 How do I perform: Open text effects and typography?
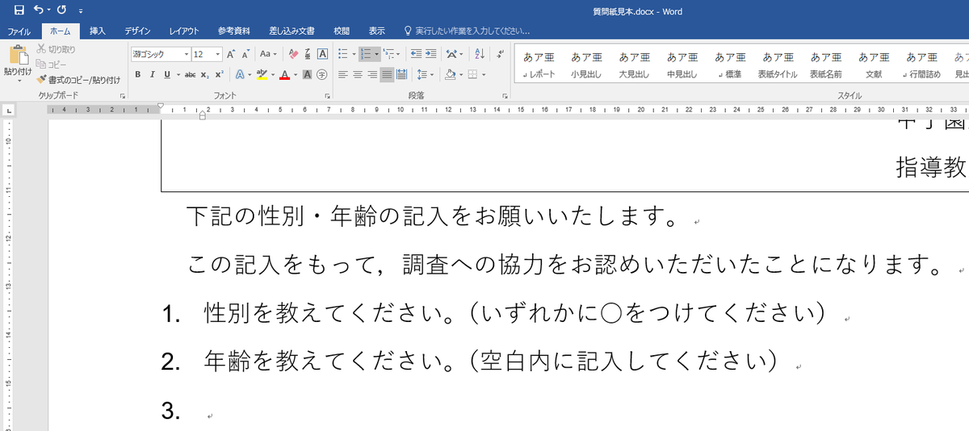[240, 74]
